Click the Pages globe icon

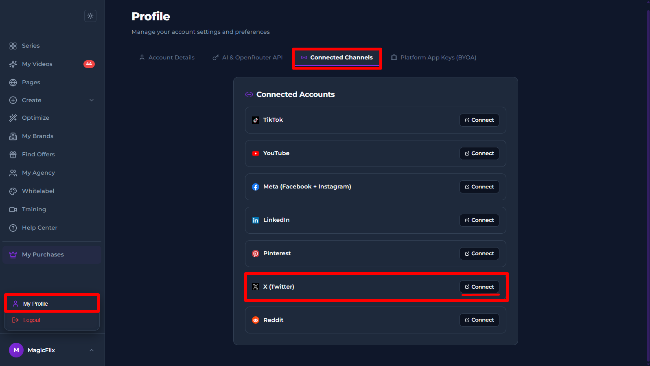pyautogui.click(x=13, y=82)
